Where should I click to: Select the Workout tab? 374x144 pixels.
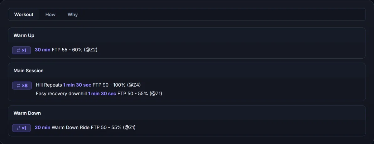(24, 15)
